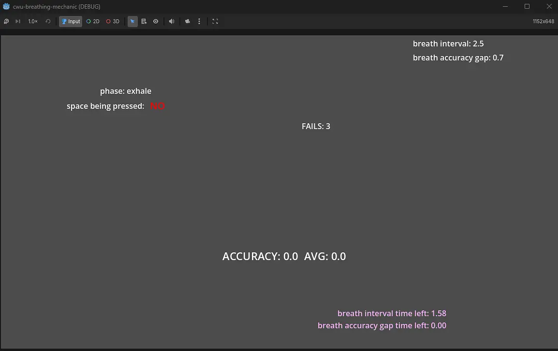Toggle the Input mode button
The width and height of the screenshot is (558, 351).
click(71, 21)
